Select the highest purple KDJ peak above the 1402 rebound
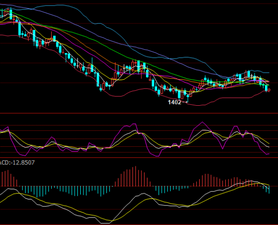This screenshot has width=278, height=225. [x=202, y=122]
